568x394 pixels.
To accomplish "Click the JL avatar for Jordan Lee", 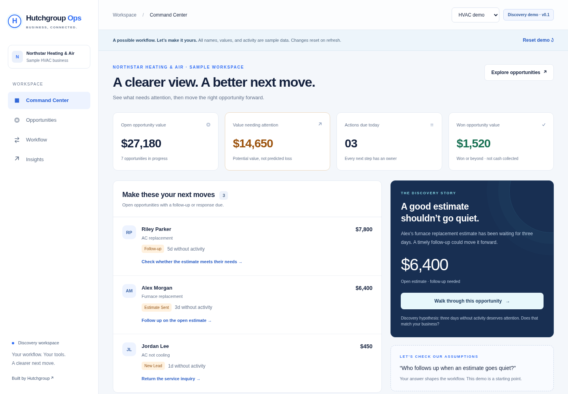I will [129, 349].
